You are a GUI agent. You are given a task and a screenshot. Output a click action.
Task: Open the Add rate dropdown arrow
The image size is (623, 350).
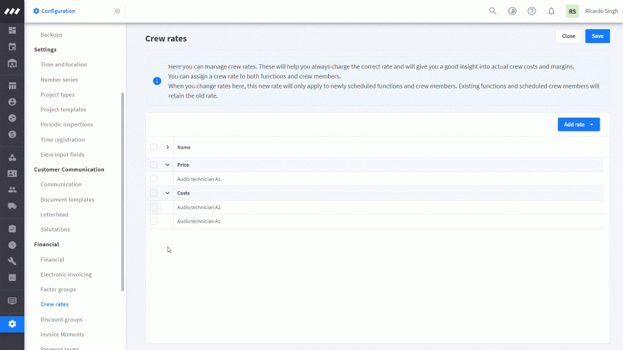(592, 125)
